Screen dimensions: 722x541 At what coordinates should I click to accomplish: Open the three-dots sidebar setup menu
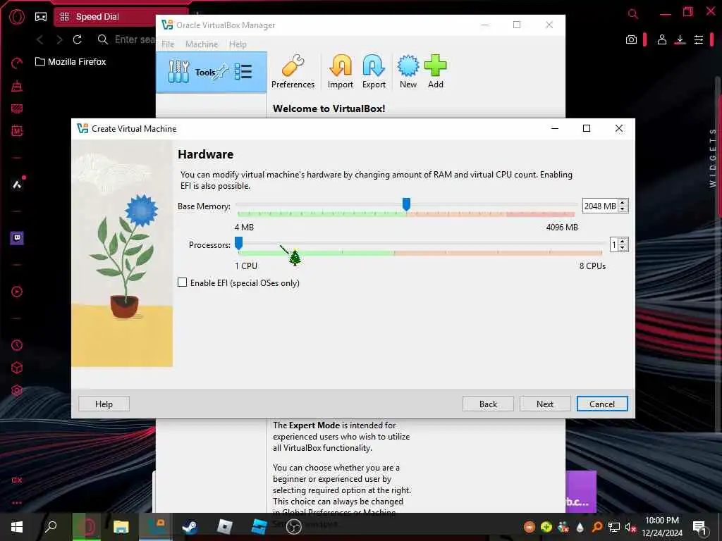point(17,503)
